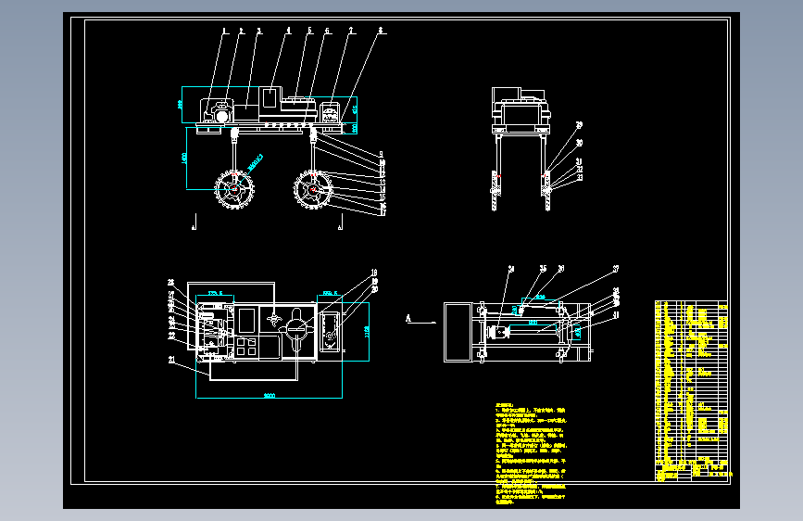
Task: Select part callout number 5
Action: 310,31
